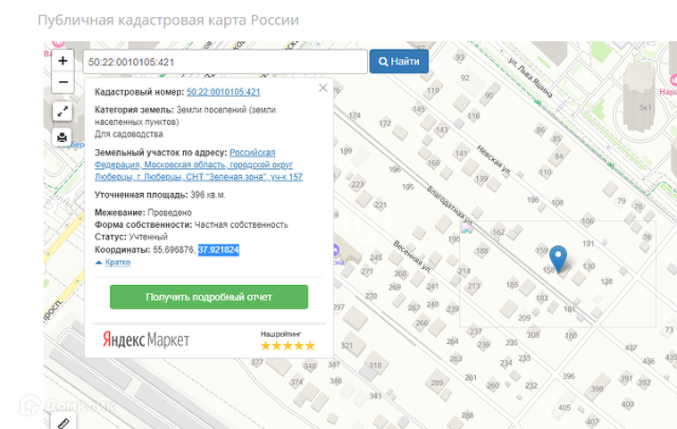Click house number 188 on map
The height and width of the screenshot is (429, 677).
point(481,250)
